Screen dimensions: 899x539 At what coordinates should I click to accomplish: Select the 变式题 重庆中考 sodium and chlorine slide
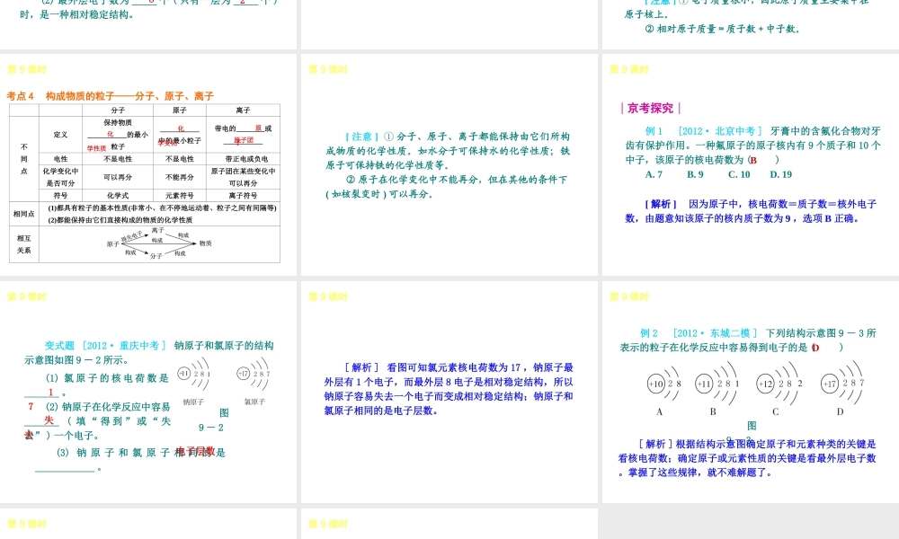pos(148,393)
